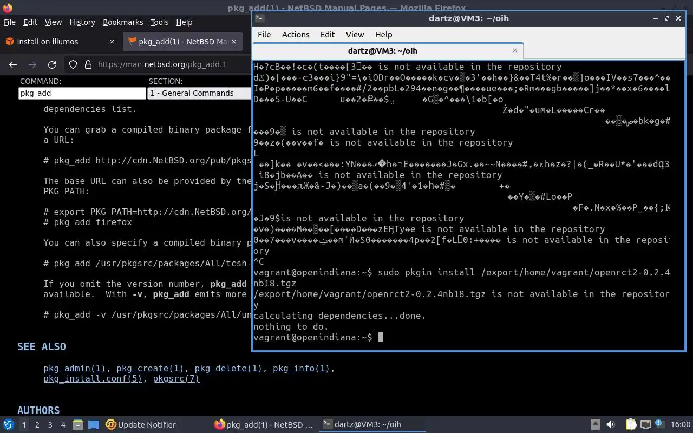Close the pkg_add(1) NetBSD browser tab

(x=233, y=42)
